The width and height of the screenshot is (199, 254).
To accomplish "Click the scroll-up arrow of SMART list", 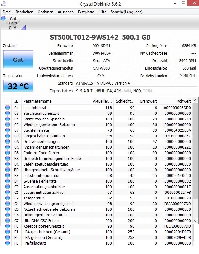I will tap(196, 100).
